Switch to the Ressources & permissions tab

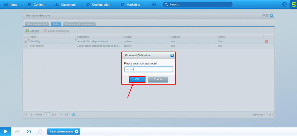tap(79, 24)
